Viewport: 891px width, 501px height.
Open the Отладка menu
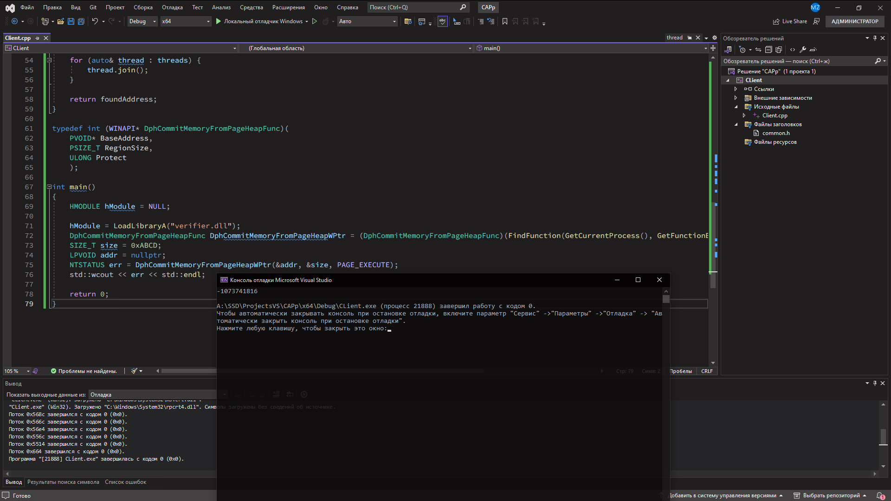point(172,7)
